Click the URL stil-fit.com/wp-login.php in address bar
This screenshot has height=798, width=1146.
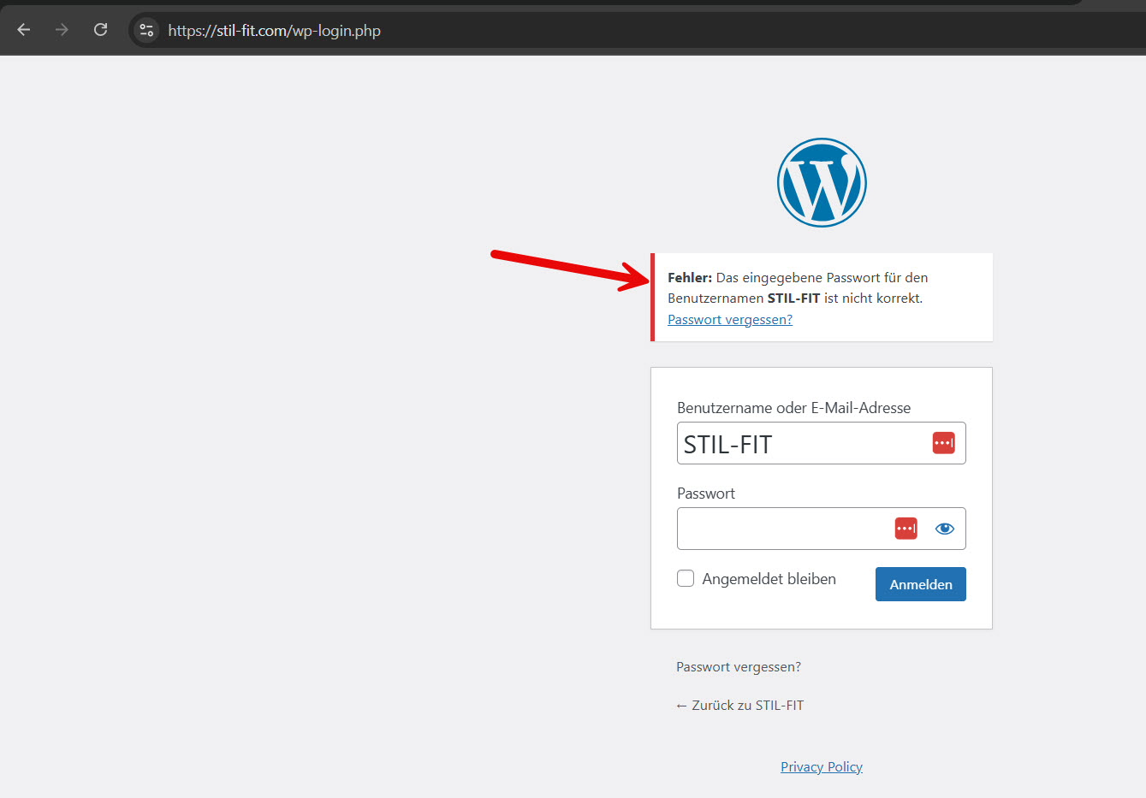pyautogui.click(x=274, y=30)
